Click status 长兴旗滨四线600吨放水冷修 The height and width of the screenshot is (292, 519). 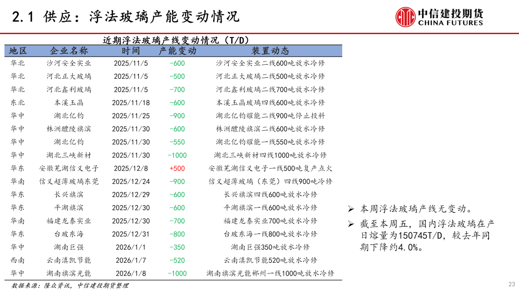click(x=271, y=195)
